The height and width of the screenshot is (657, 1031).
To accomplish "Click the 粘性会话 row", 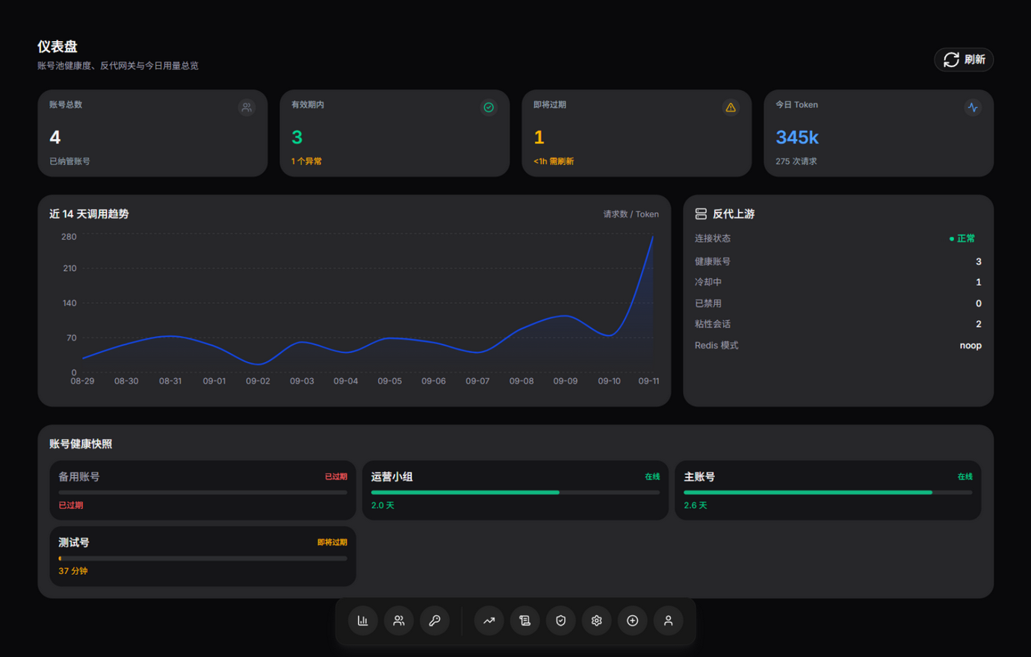I will [838, 324].
